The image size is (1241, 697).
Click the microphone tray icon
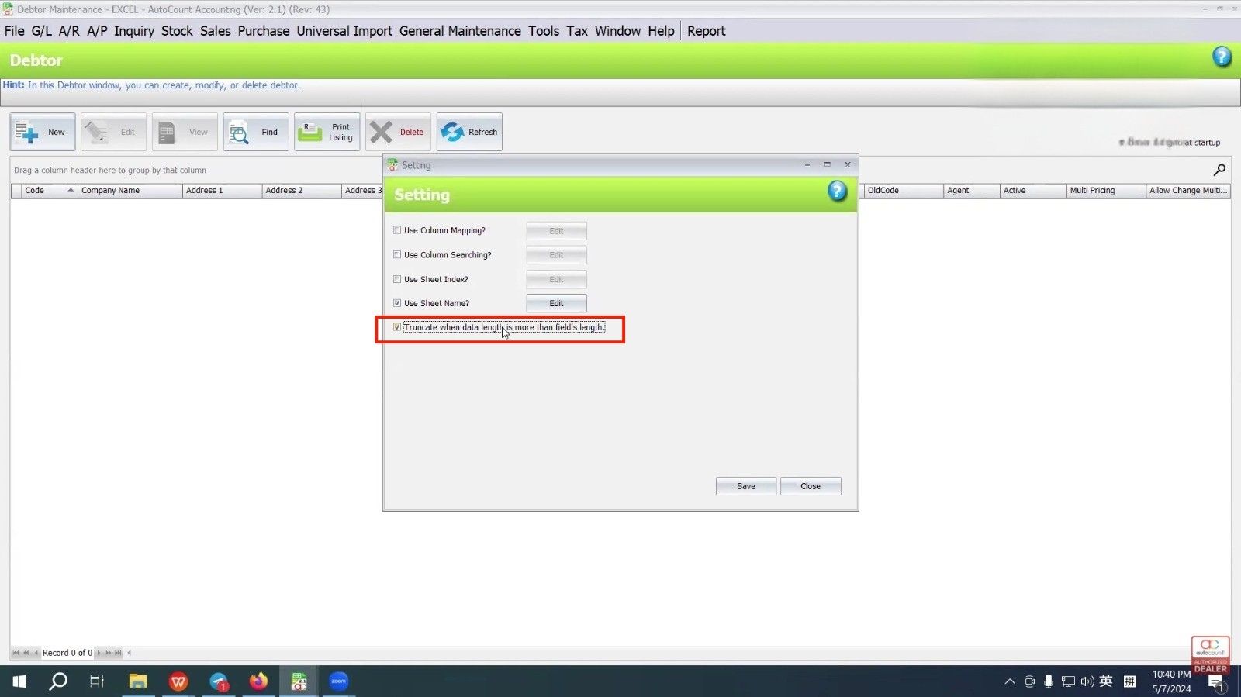1048,681
